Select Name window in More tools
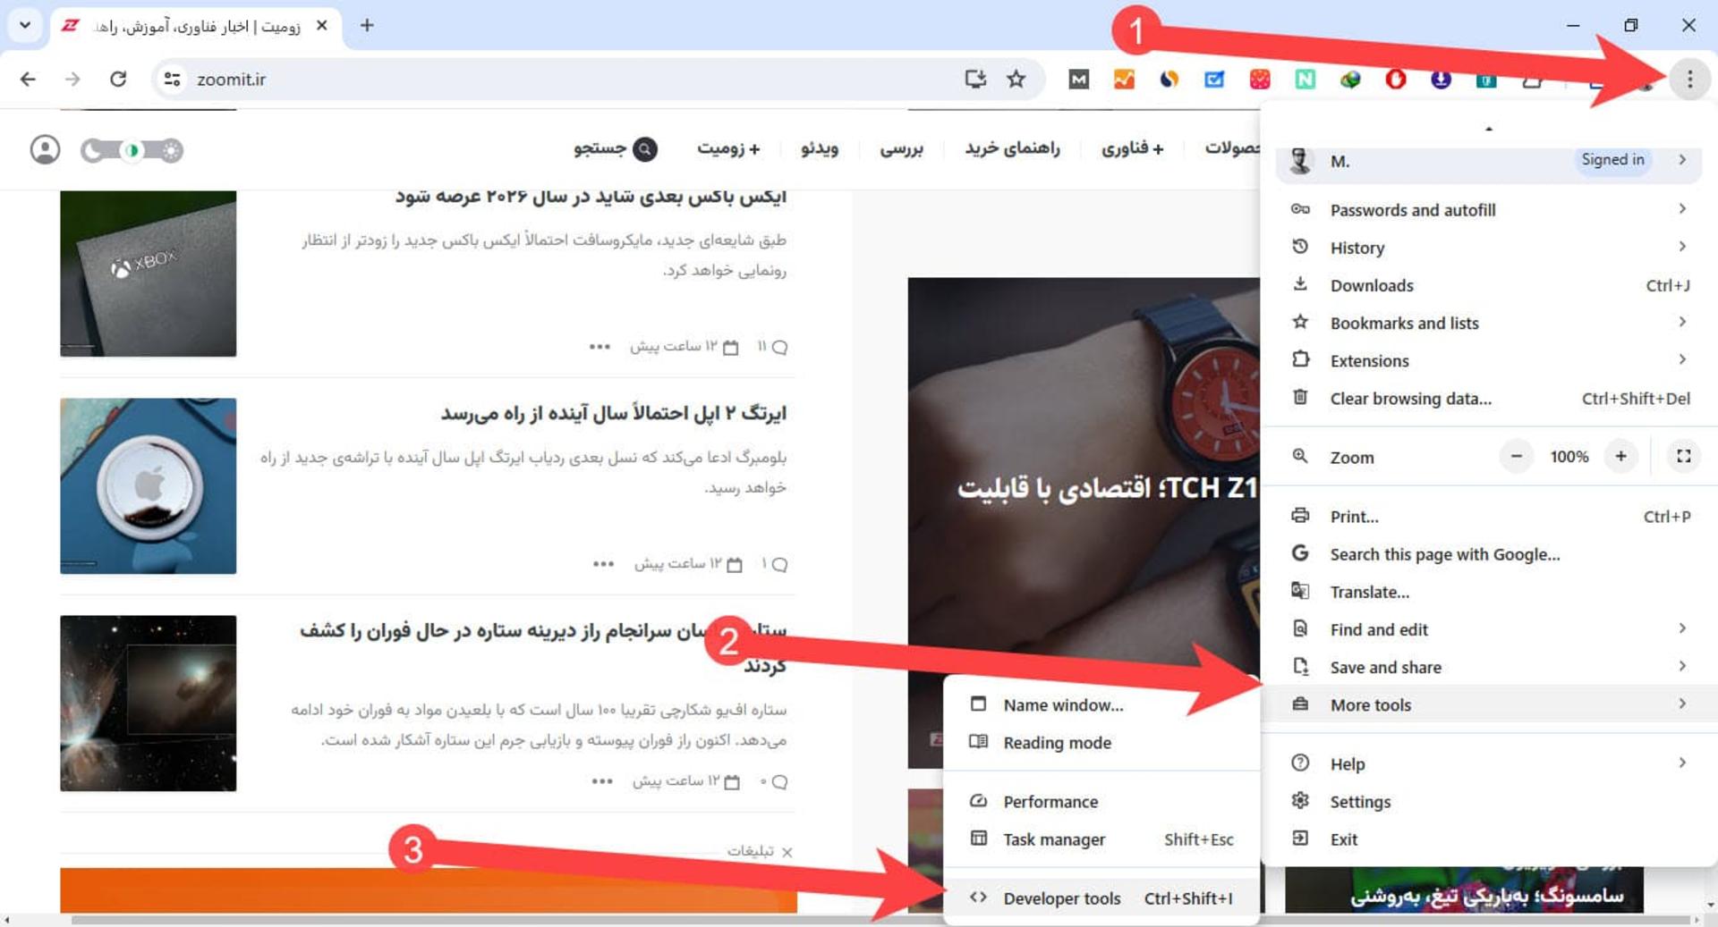This screenshot has height=927, width=1718. [x=1101, y=704]
